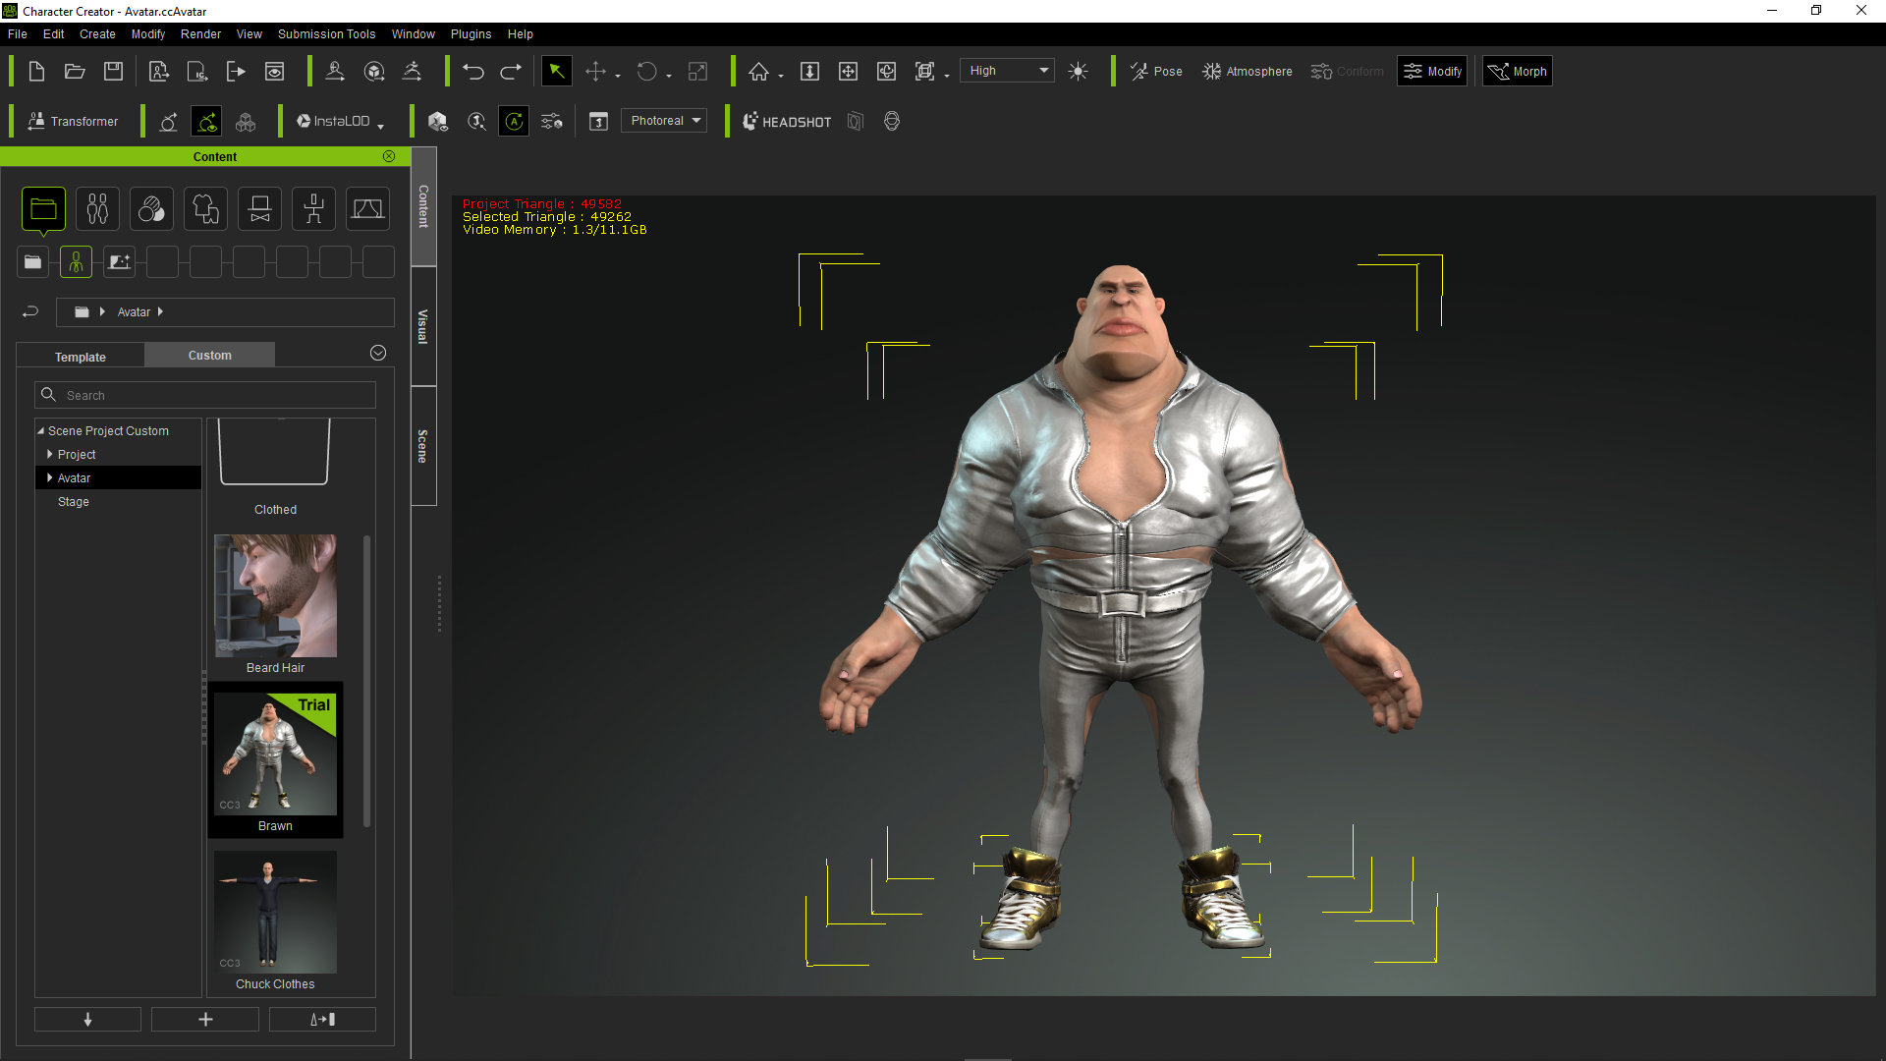This screenshot has height=1061, width=1886.
Task: Open Home view options arrow
Action: coord(781,76)
